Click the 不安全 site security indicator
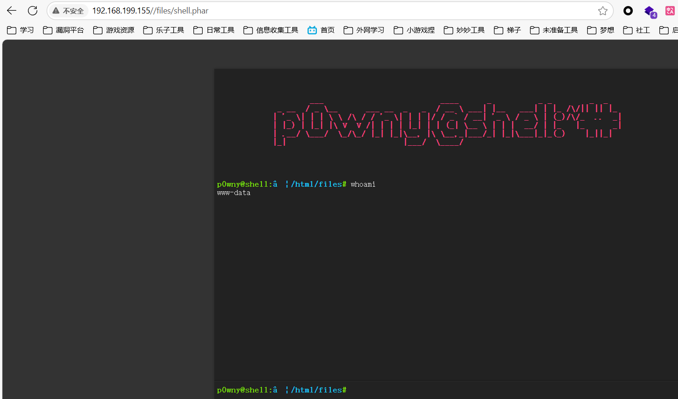The width and height of the screenshot is (678, 399). click(68, 11)
